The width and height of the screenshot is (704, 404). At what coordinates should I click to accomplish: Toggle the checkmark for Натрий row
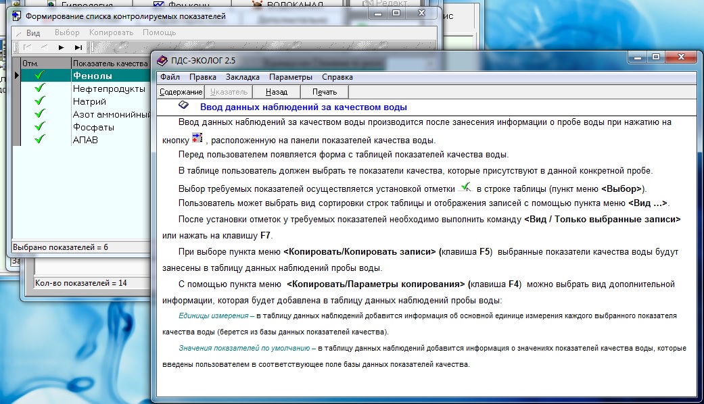pos(39,101)
